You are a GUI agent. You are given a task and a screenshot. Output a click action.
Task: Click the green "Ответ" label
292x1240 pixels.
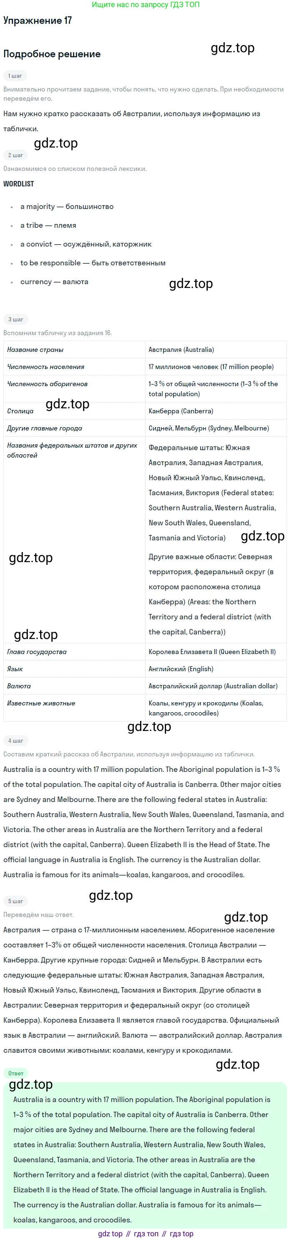[x=15, y=1073]
